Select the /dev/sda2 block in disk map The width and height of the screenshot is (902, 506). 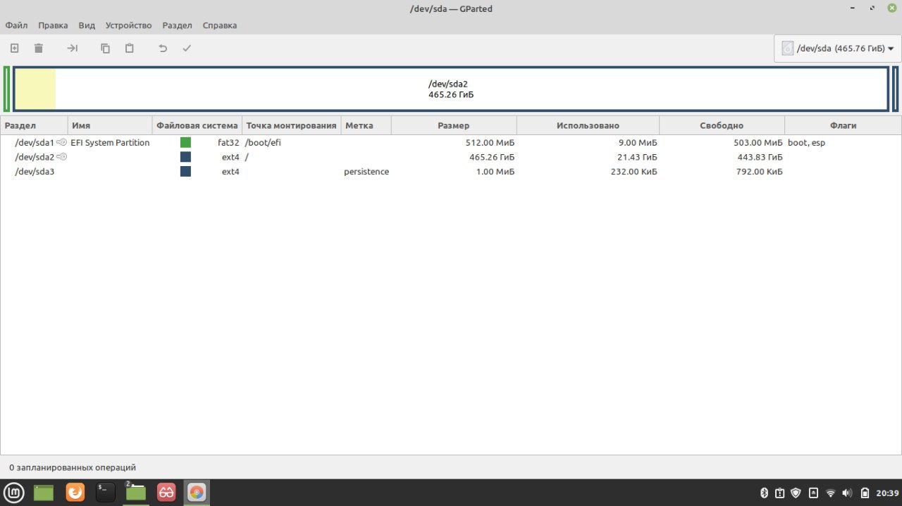coord(451,89)
